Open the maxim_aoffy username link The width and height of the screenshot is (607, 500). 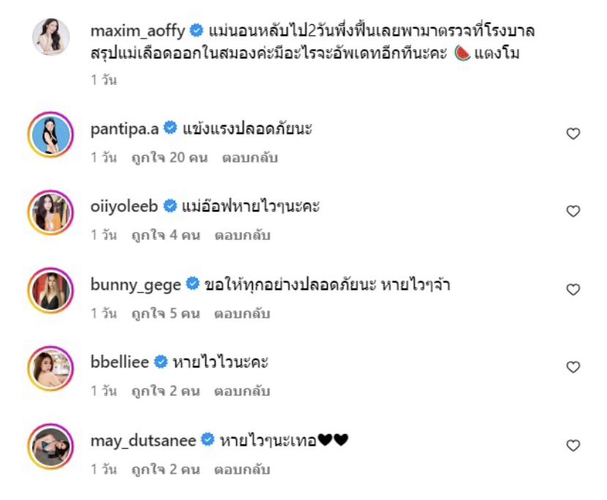click(137, 31)
